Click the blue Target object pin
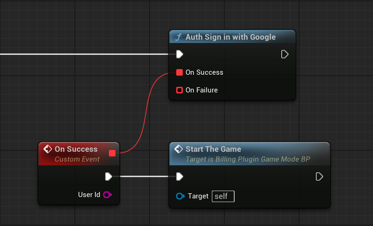373x226 pixels. point(180,196)
